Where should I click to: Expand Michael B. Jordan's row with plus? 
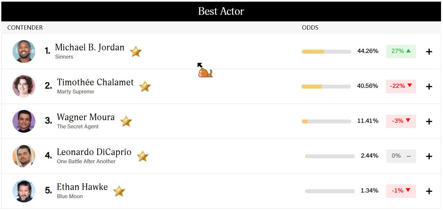point(429,52)
